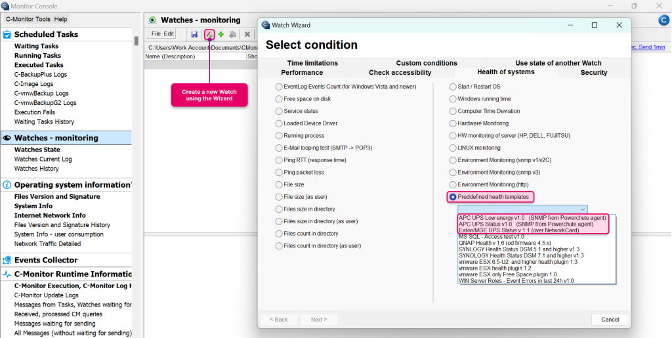Image resolution: width=672 pixels, height=338 pixels.
Task: Open Watches Current Log in sidebar
Action: [43, 159]
